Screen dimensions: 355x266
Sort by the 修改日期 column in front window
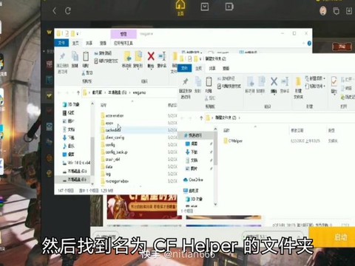(x=297, y=130)
